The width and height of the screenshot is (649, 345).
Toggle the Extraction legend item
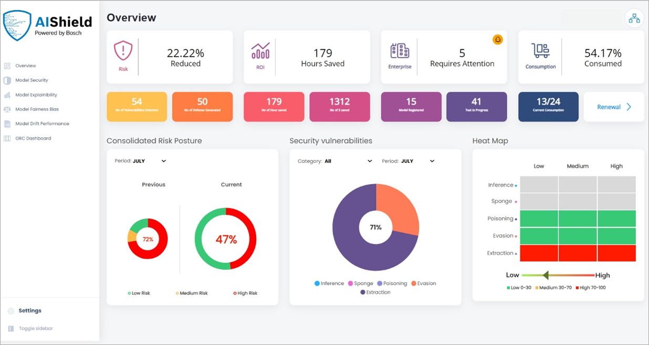tap(375, 292)
